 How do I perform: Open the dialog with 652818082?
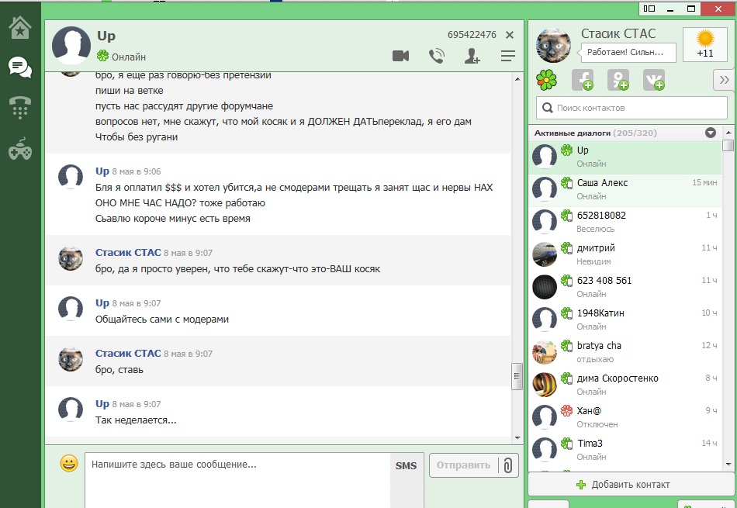click(x=625, y=223)
